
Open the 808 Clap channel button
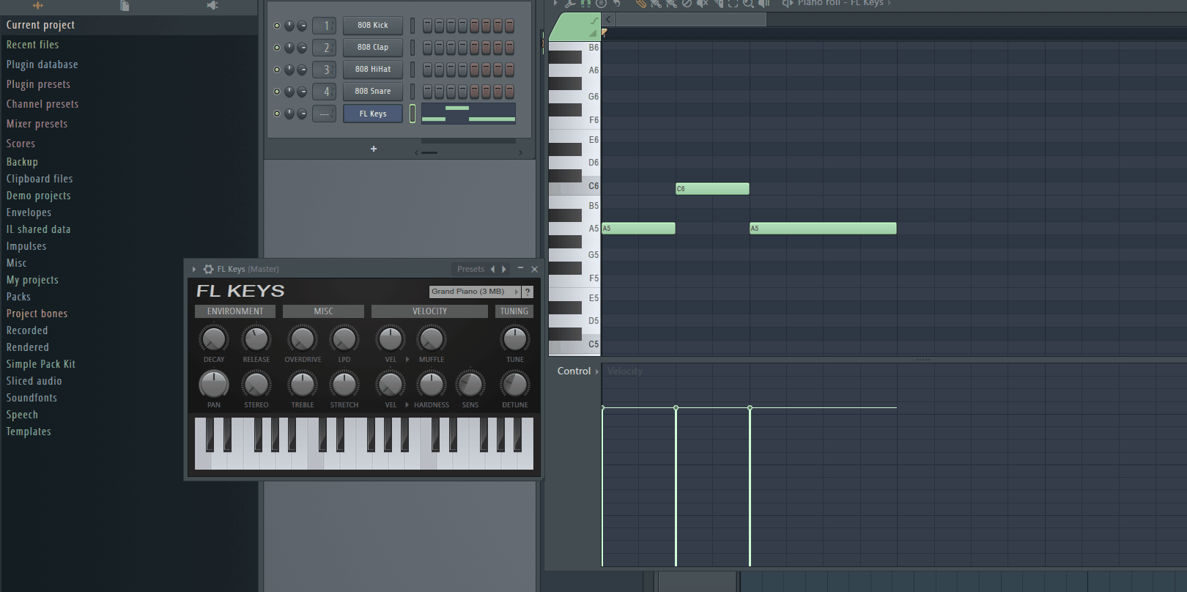tap(373, 48)
